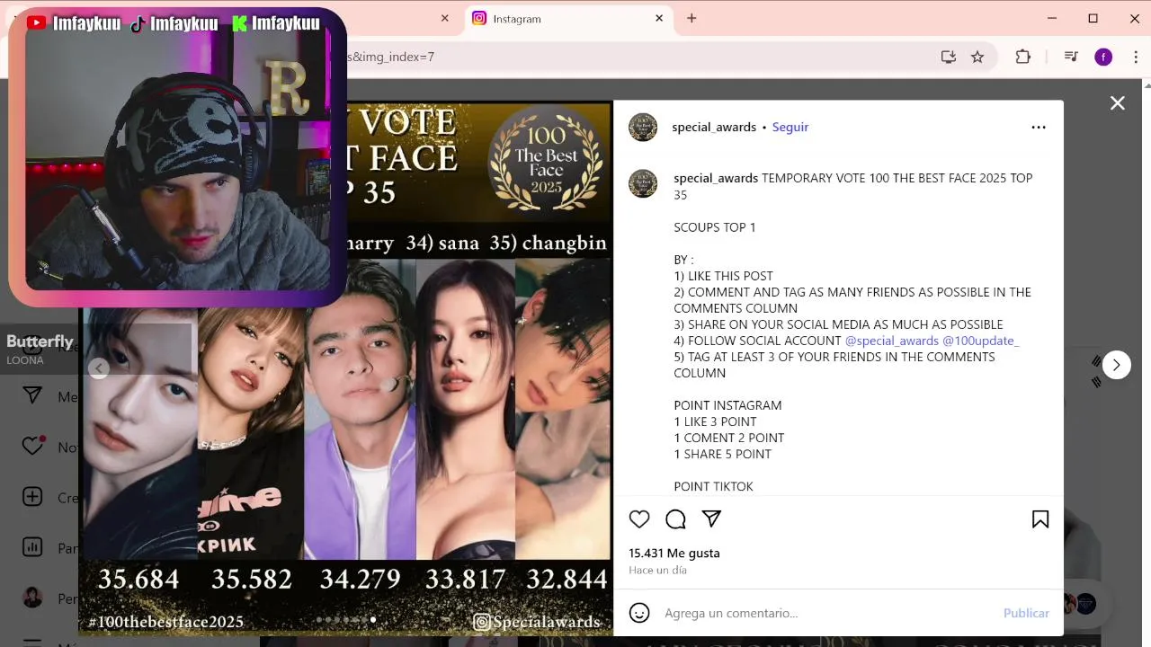The width and height of the screenshot is (1151, 647).
Task: Open Messages in the Instagram sidebar
Action: click(x=32, y=396)
